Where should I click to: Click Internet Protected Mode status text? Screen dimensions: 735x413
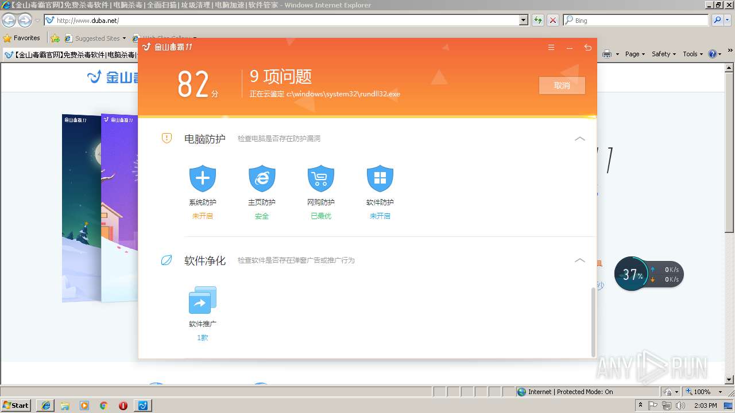point(570,392)
